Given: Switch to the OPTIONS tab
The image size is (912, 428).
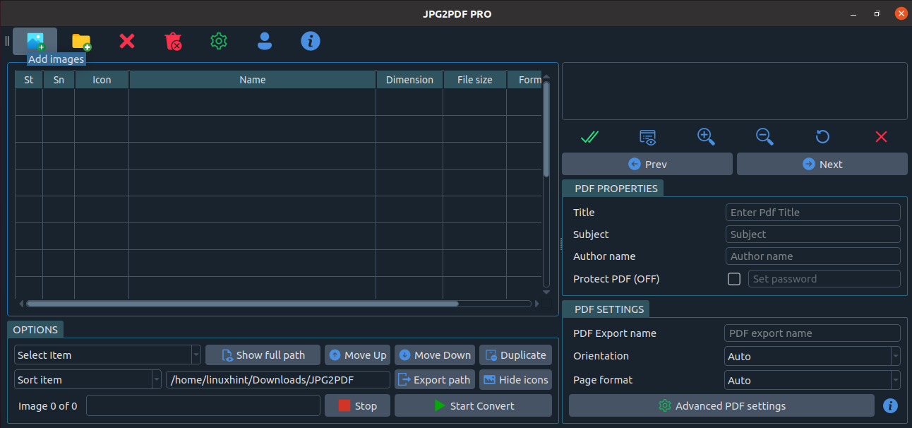Looking at the screenshot, I should [35, 330].
